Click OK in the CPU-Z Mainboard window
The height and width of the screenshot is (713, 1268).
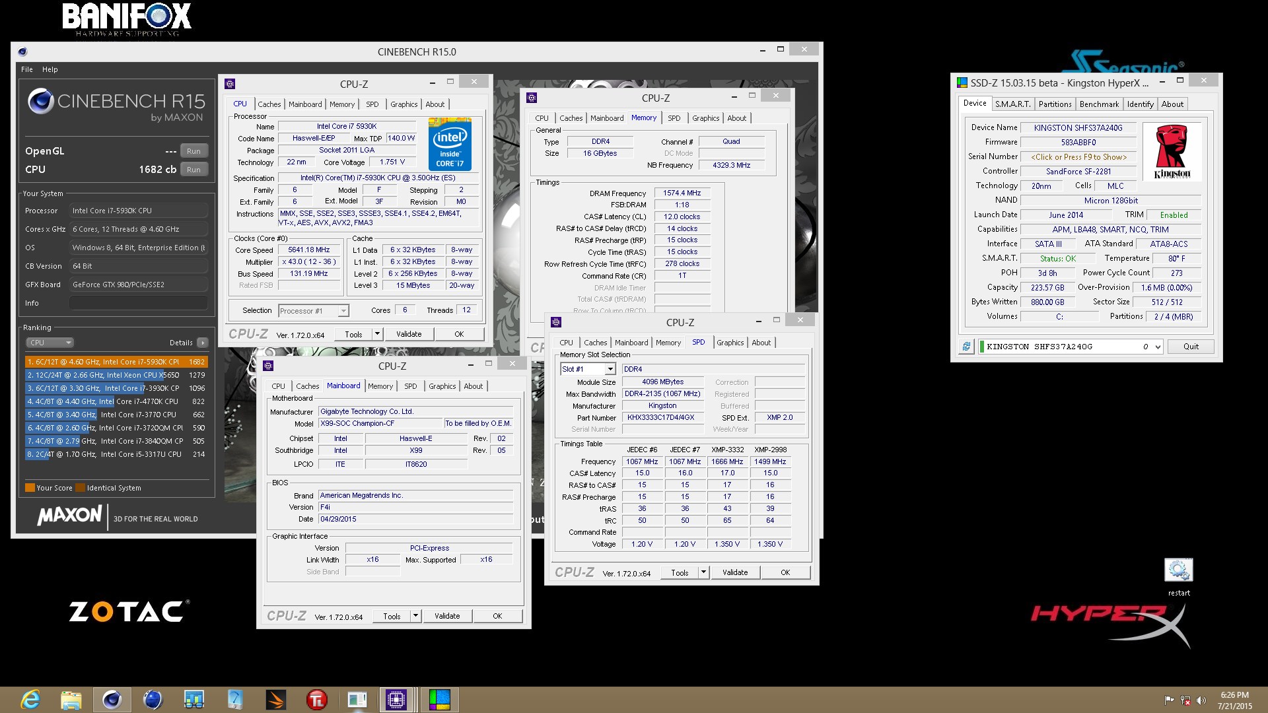(497, 616)
